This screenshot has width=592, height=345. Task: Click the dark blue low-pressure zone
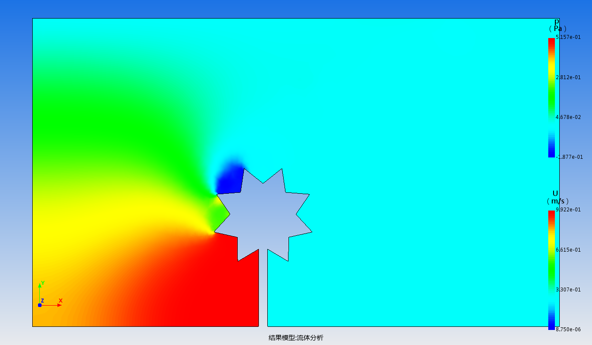pos(229,180)
